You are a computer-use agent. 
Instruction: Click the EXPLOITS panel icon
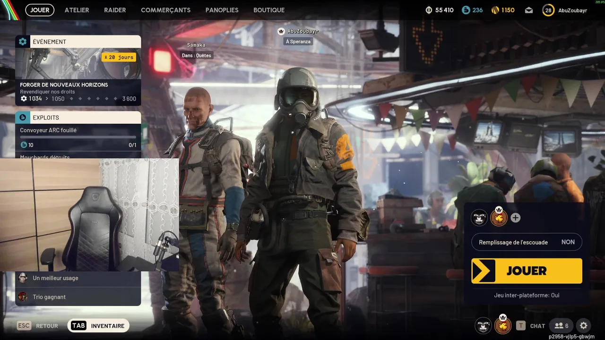[x=22, y=118]
